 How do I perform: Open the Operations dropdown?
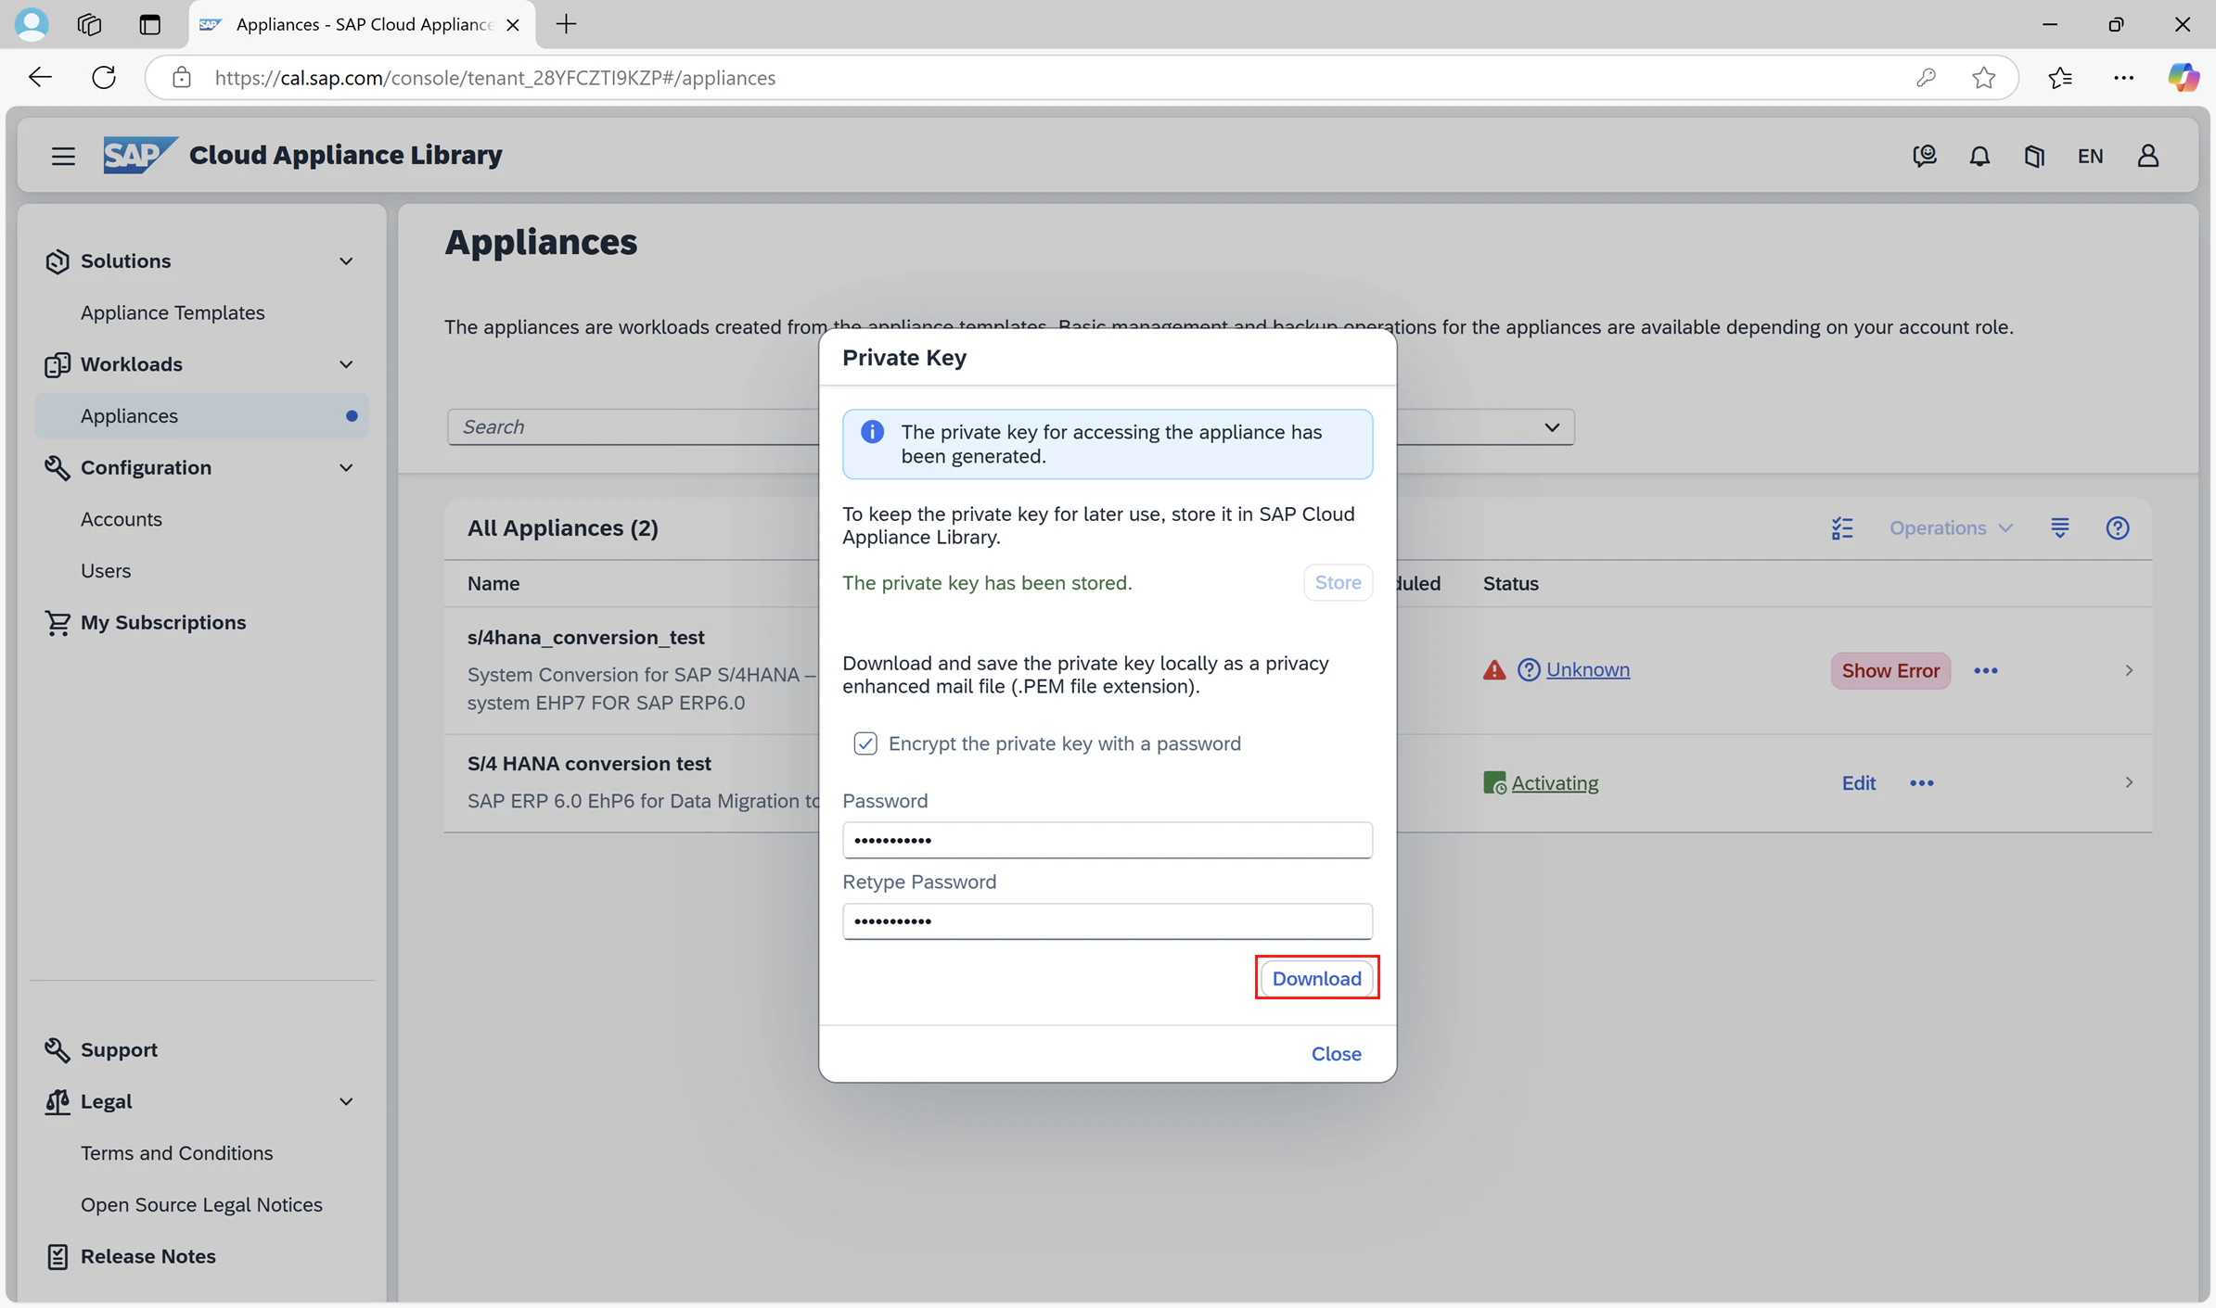[1951, 528]
